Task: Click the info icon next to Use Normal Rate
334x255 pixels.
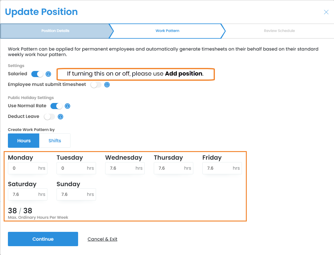Action: [67, 106]
